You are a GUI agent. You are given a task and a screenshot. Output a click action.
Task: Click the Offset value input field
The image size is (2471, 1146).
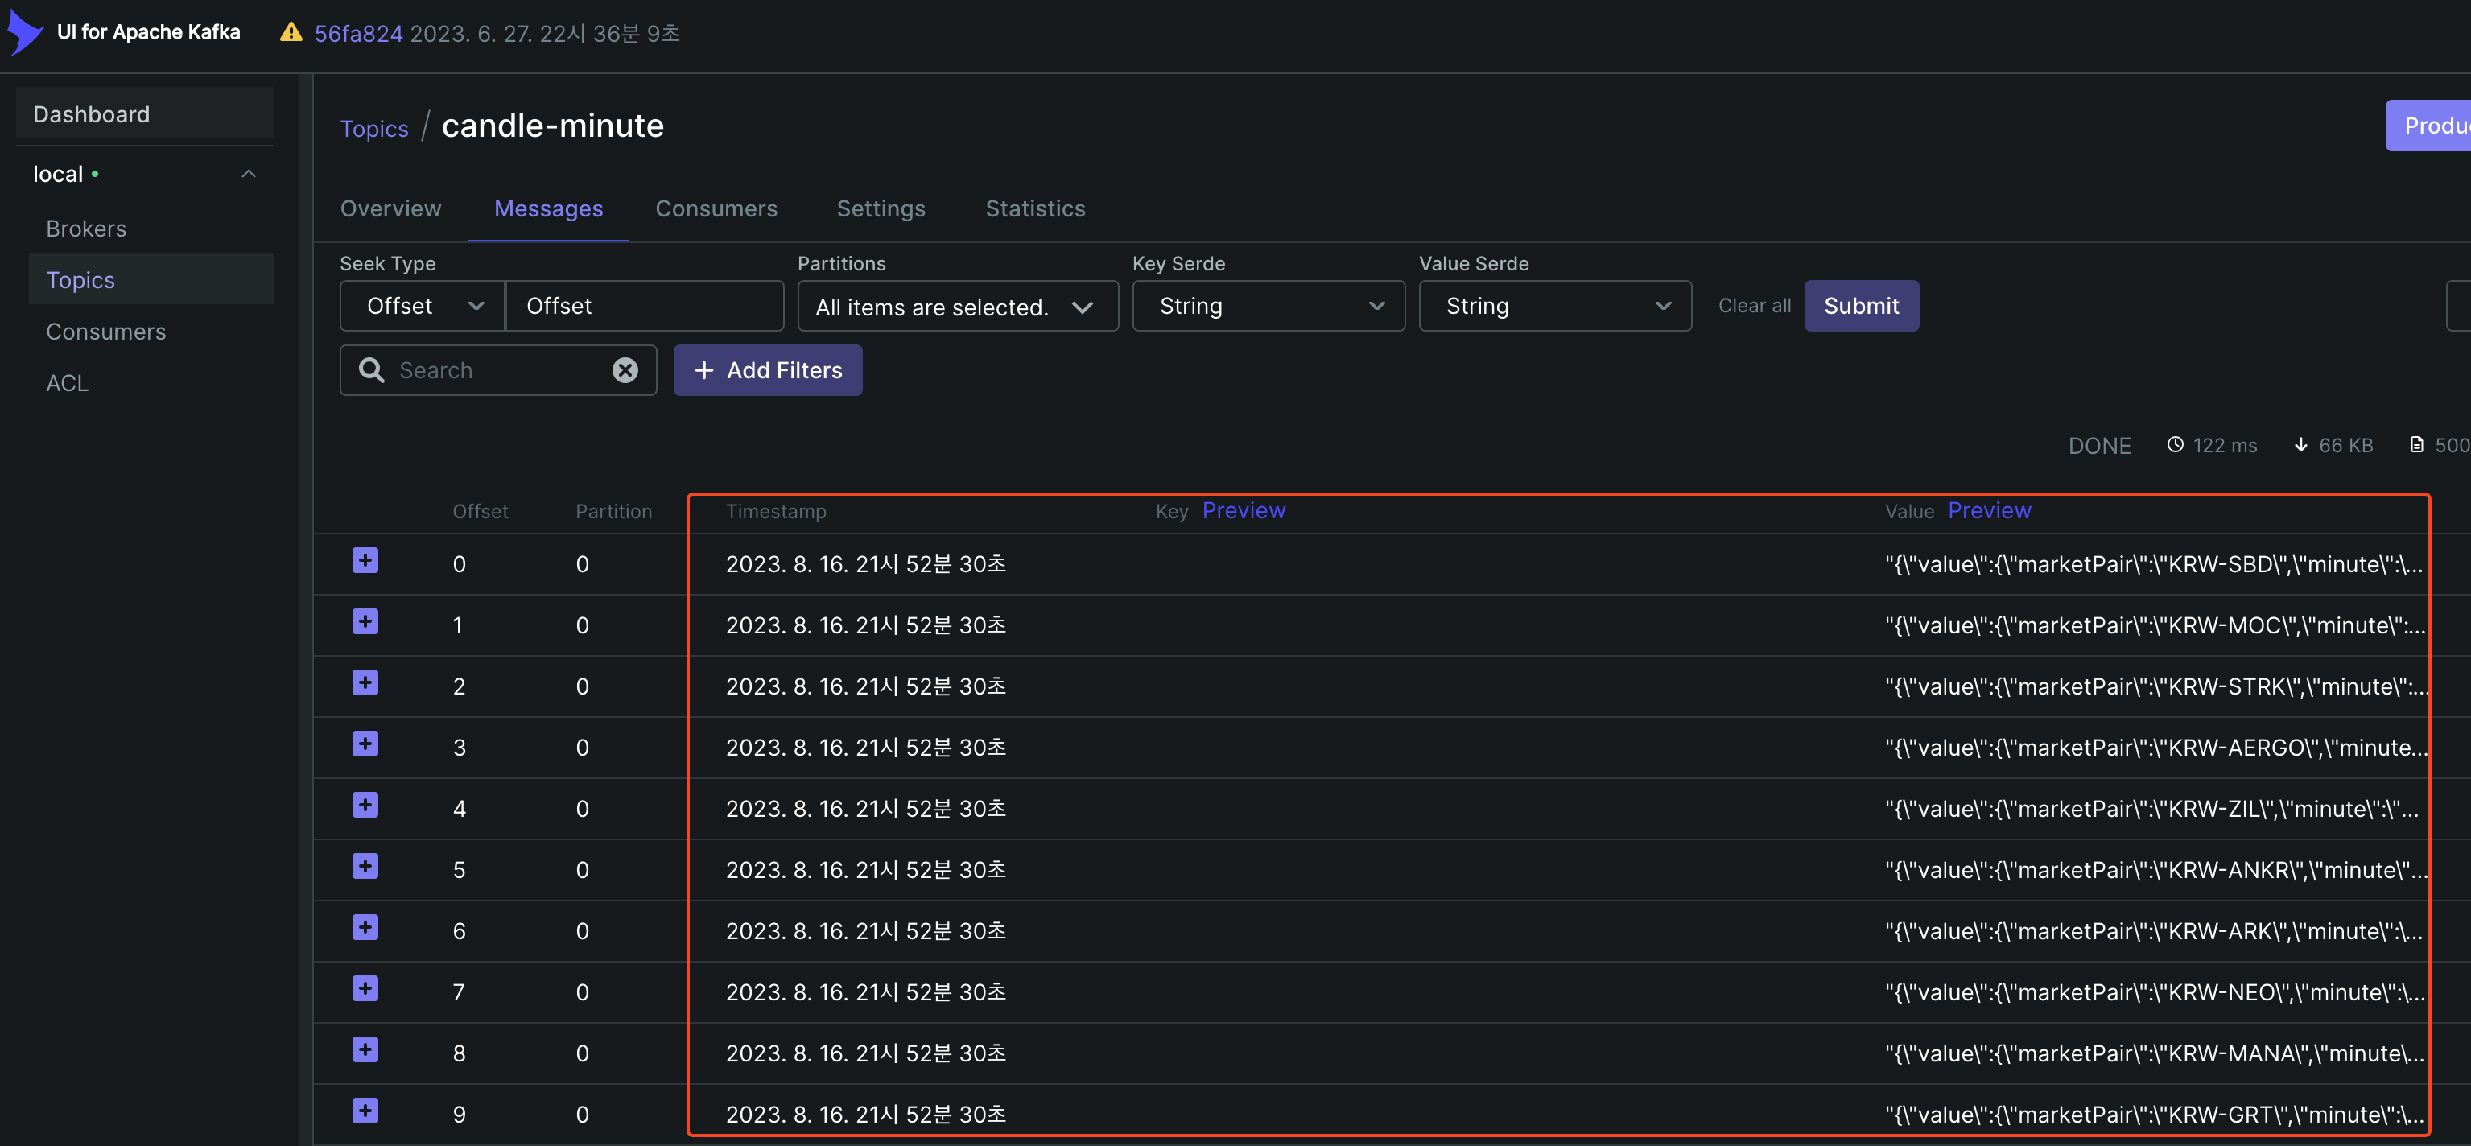pos(644,306)
